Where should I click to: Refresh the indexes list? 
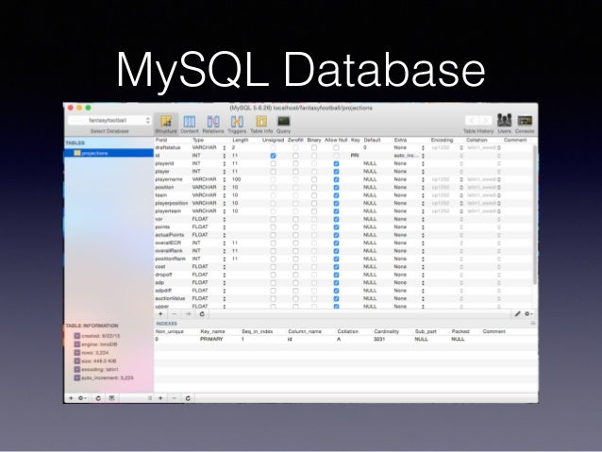[188, 398]
